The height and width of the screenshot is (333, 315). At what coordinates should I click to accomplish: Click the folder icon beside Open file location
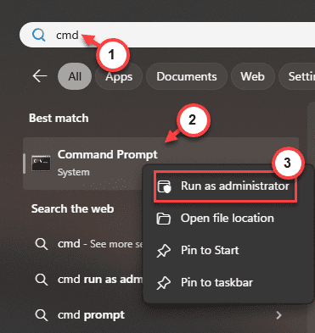tap(164, 219)
